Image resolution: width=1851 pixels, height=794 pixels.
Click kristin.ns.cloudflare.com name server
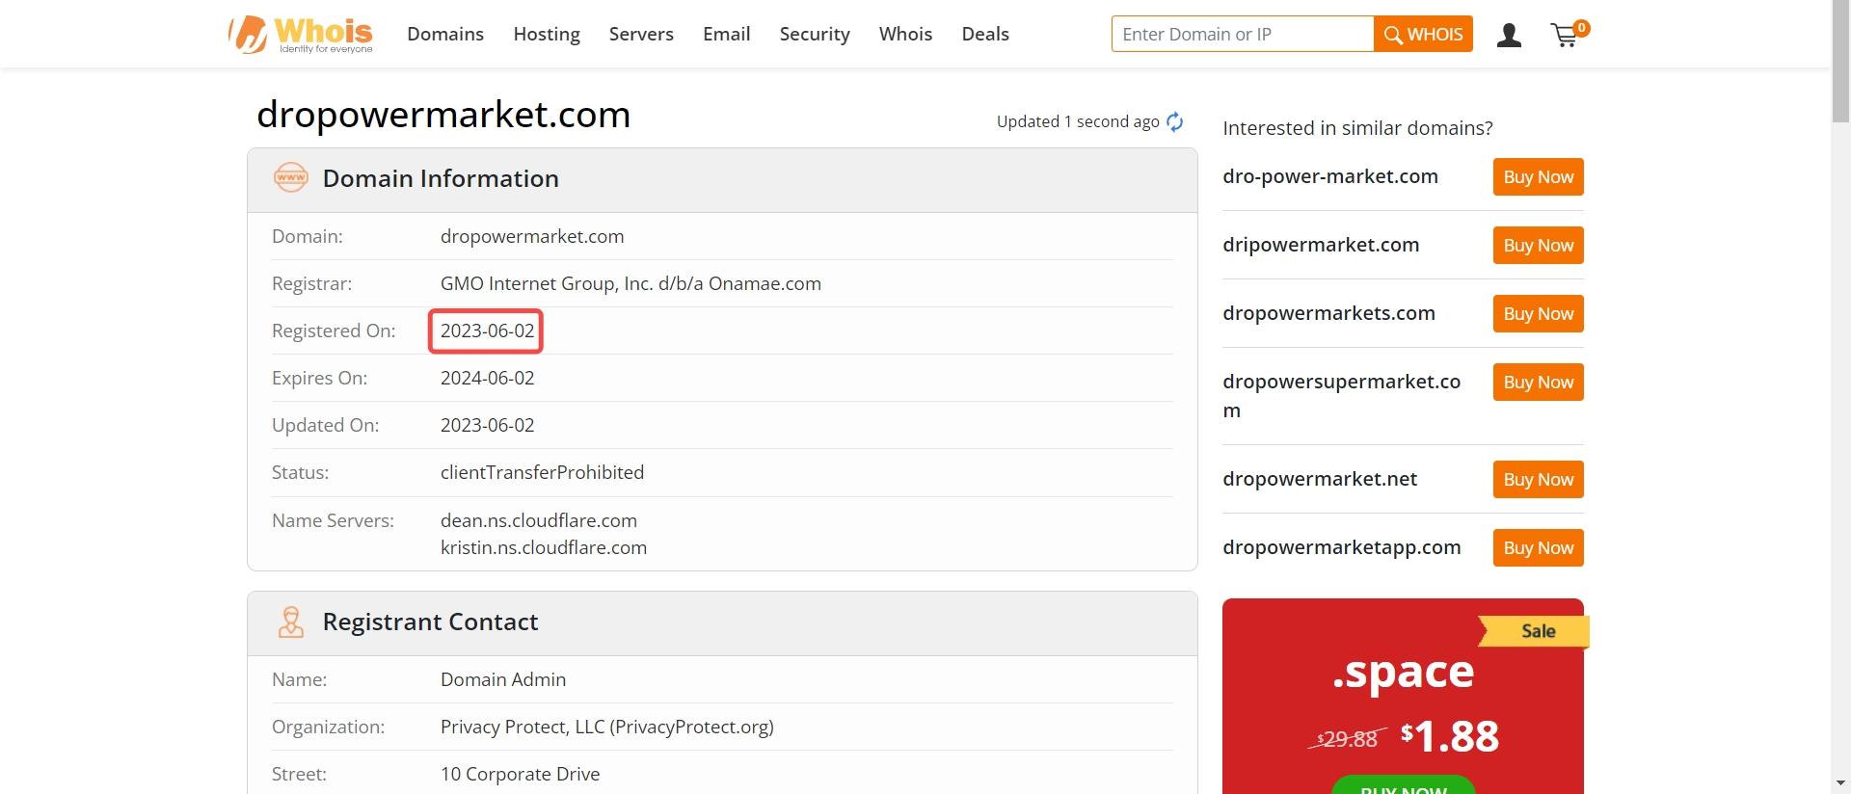(x=543, y=547)
